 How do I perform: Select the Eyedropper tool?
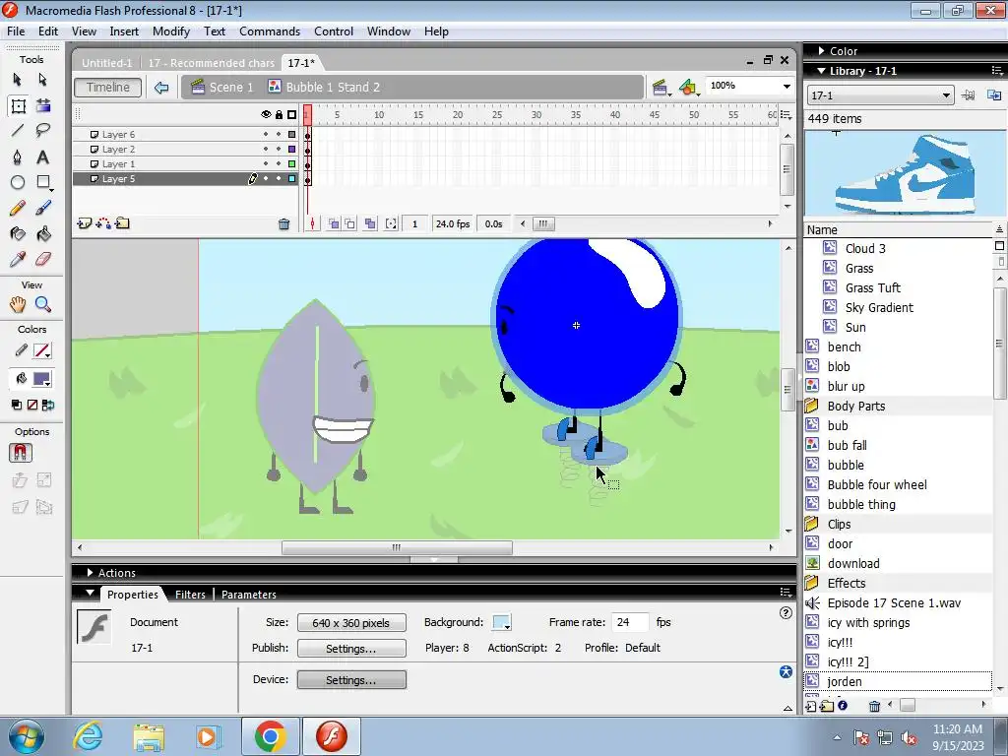click(18, 259)
